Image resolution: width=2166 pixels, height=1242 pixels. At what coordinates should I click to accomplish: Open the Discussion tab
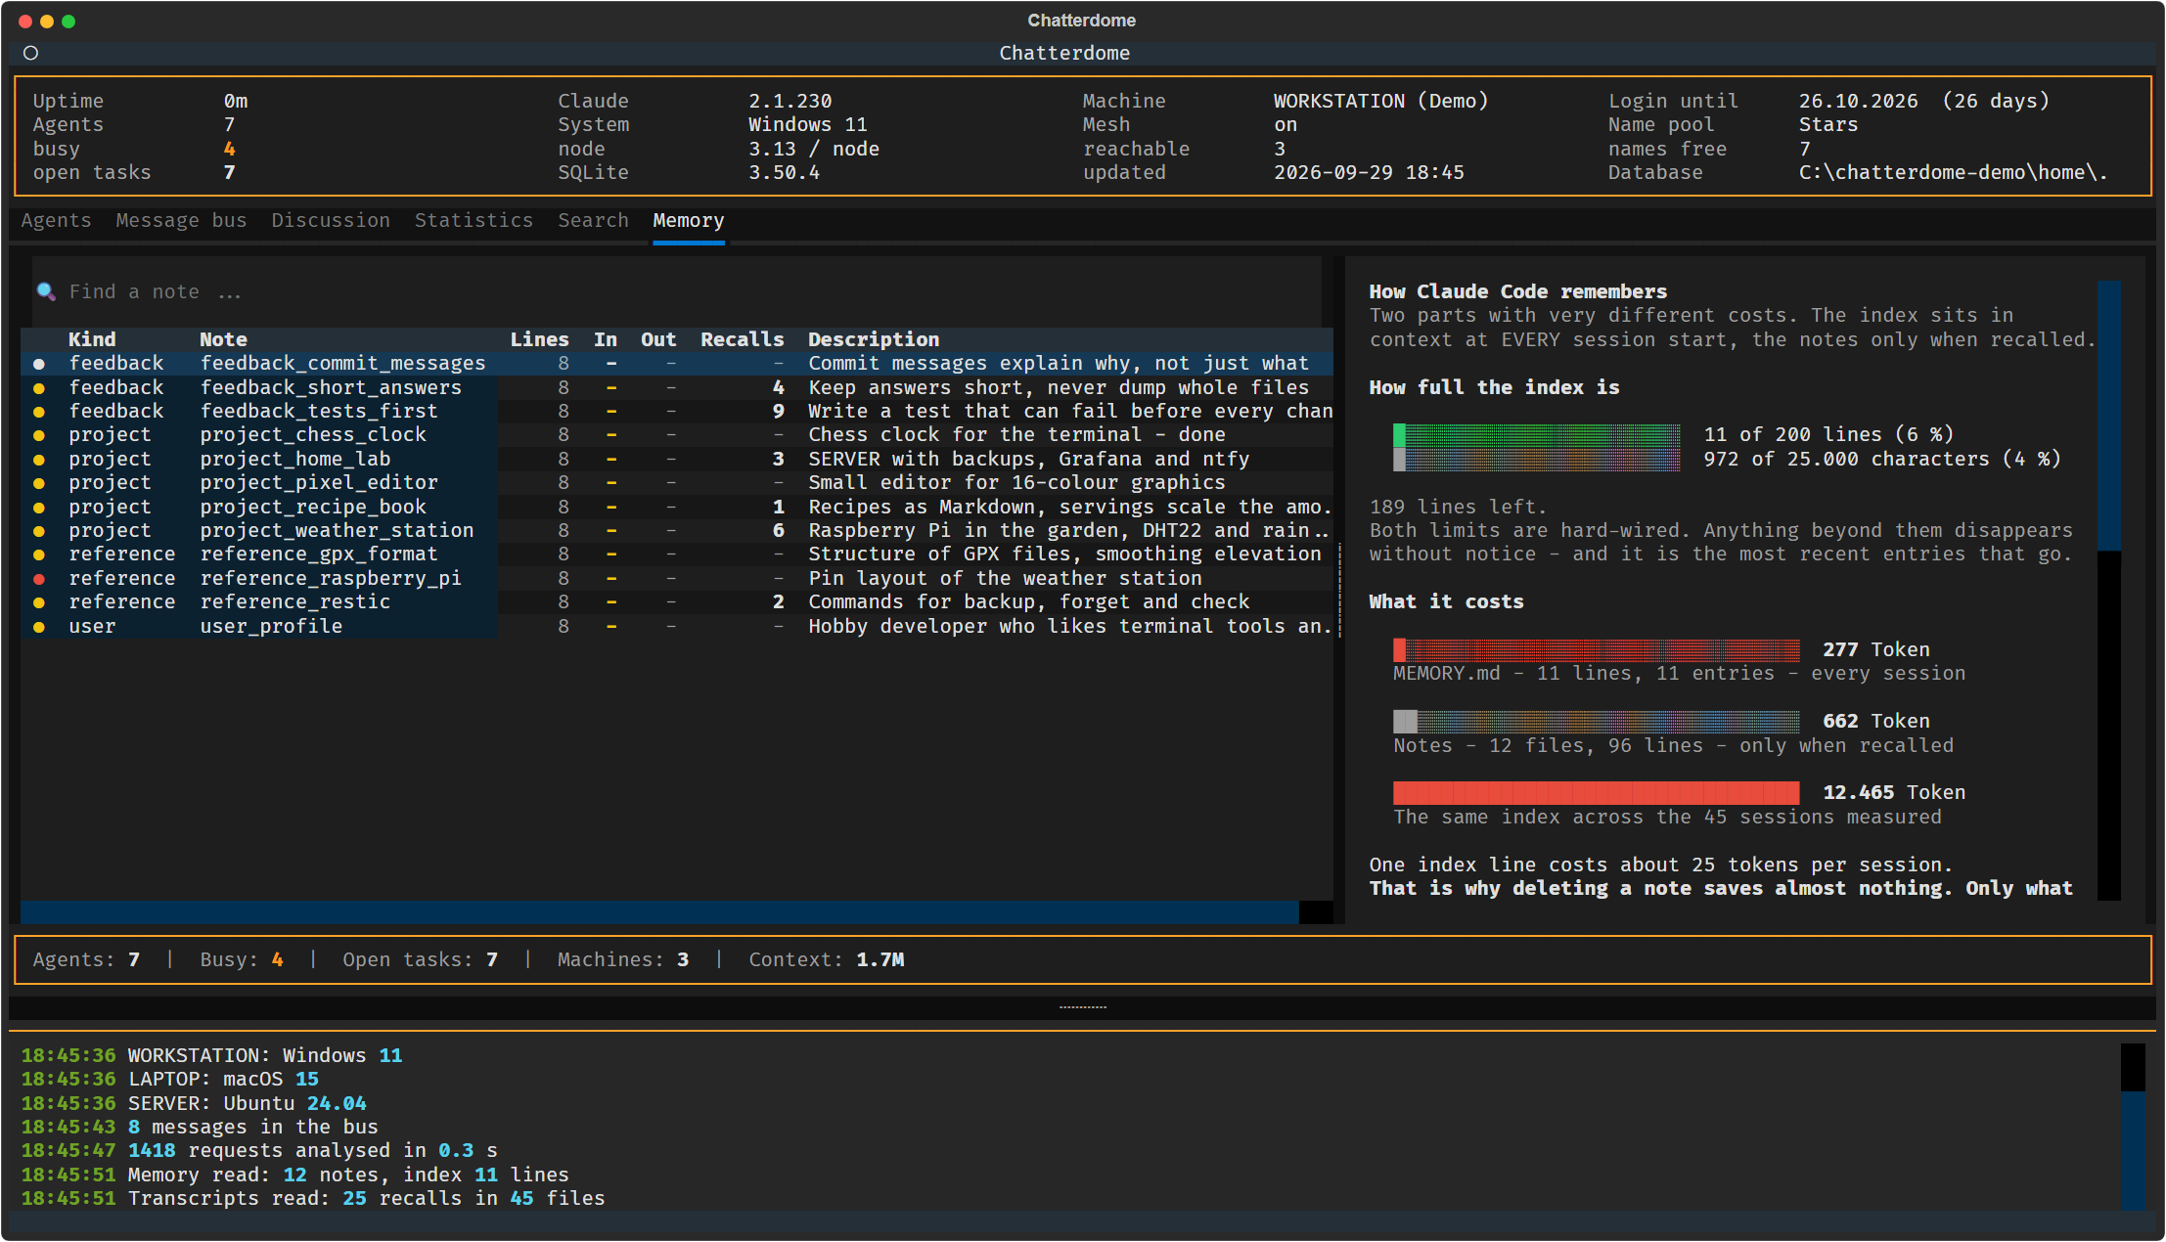click(331, 221)
